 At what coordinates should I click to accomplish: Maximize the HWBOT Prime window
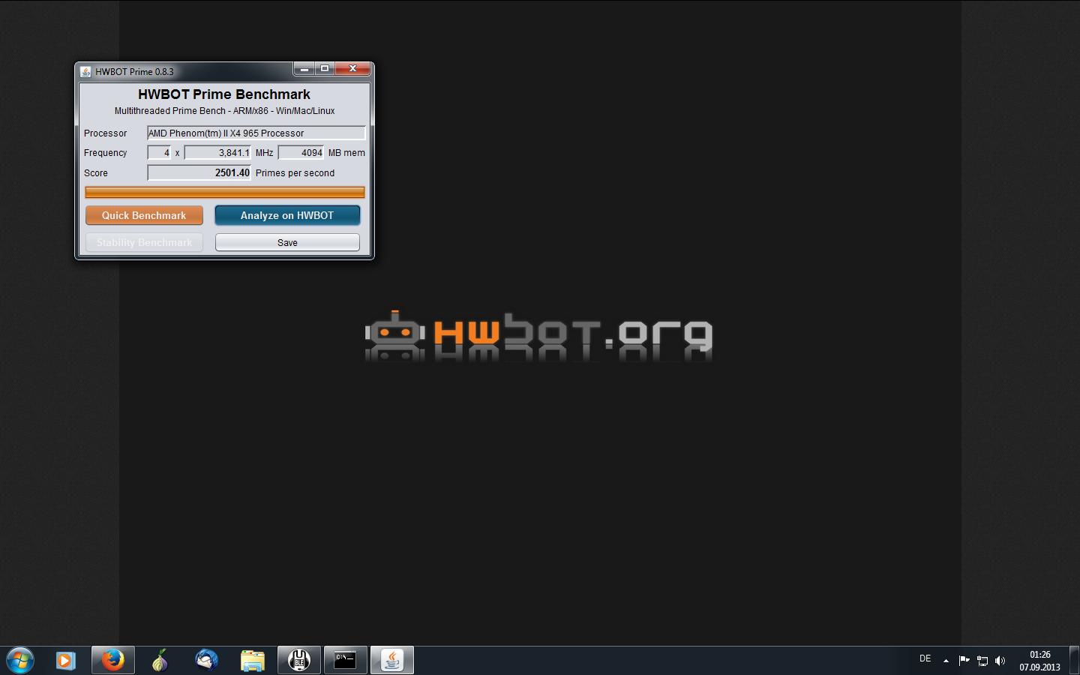point(325,69)
